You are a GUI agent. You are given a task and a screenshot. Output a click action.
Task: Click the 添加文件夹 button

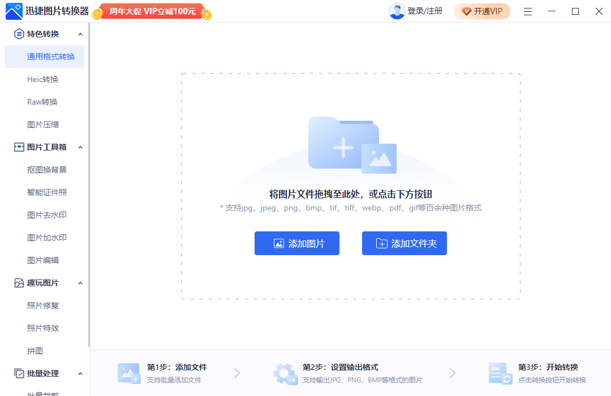tap(404, 243)
